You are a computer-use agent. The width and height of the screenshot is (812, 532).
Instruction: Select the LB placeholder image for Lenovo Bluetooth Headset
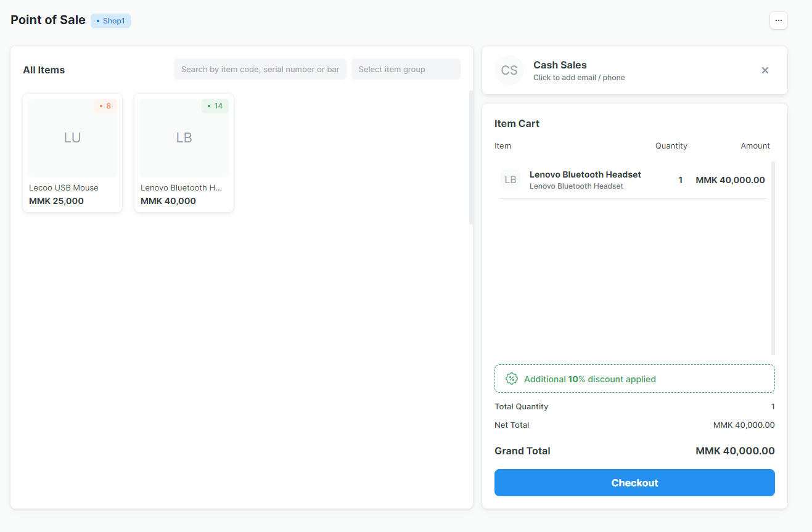184,137
